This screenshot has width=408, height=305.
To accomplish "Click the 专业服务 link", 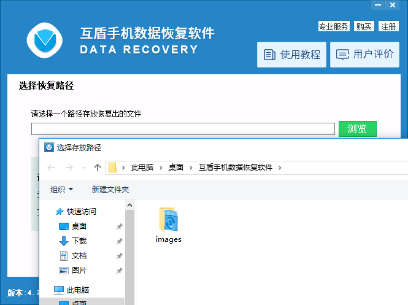I will point(333,26).
